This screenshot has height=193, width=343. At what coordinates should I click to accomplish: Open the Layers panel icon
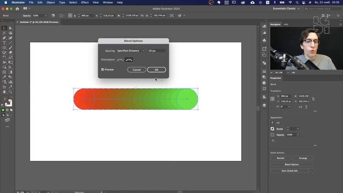[x=264, y=105]
